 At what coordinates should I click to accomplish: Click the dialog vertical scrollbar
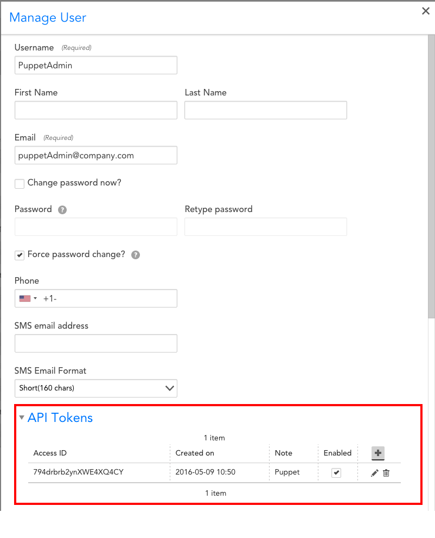(x=431, y=179)
